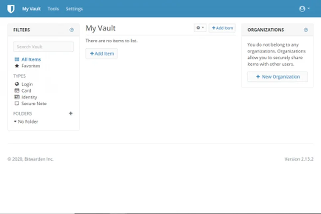This screenshot has height=214, width=321.
Task: Open the Settings menu
Action: 74,9
